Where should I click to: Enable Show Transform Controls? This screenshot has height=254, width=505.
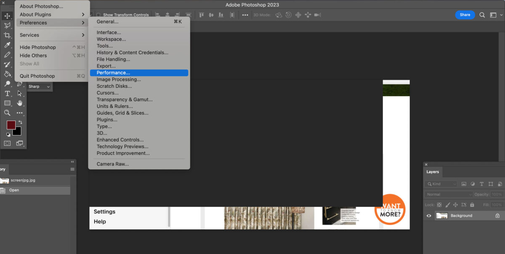click(x=98, y=14)
